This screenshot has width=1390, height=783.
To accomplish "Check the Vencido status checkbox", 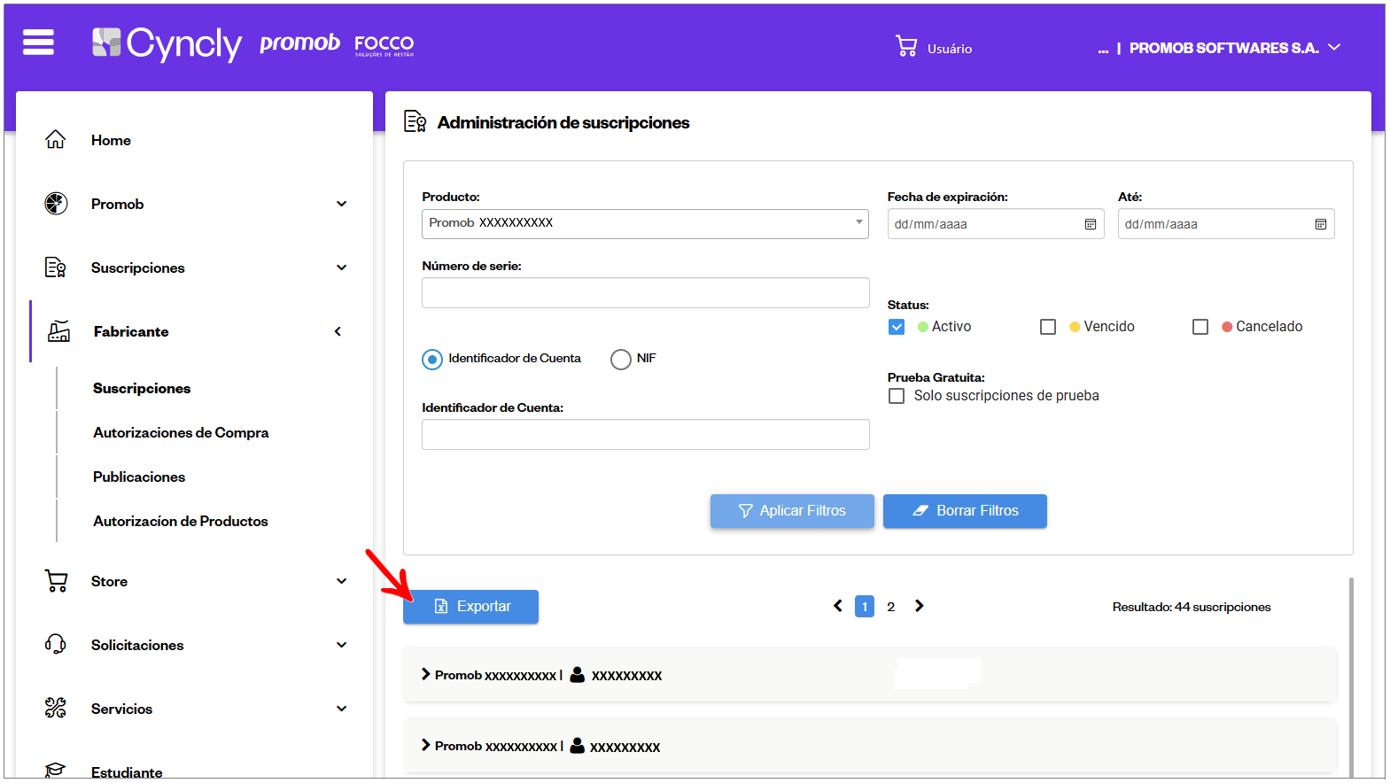I will [1048, 327].
